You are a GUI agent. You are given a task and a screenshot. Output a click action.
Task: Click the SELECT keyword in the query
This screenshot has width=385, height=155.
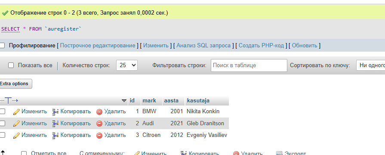(x=11, y=29)
